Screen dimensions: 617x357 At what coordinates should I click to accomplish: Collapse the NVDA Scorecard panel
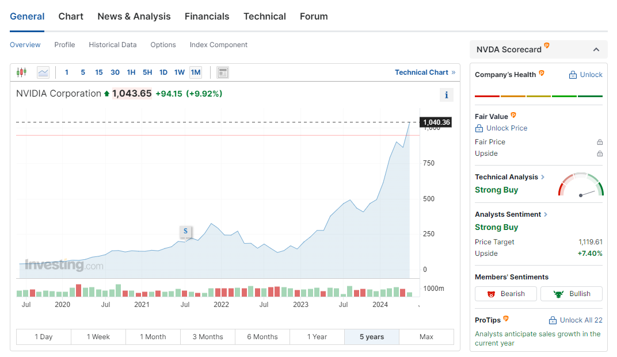[x=596, y=49]
